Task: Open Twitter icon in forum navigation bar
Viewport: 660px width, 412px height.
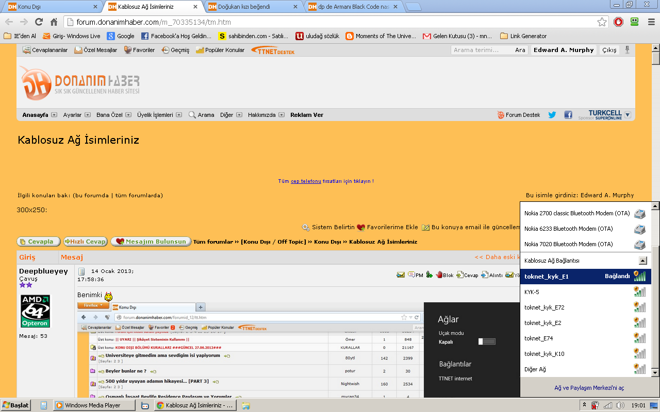Action: [552, 115]
